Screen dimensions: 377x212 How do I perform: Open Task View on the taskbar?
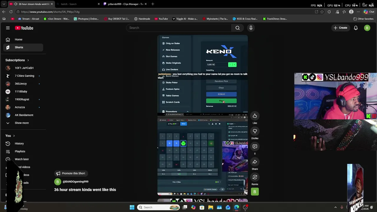pos(185,207)
